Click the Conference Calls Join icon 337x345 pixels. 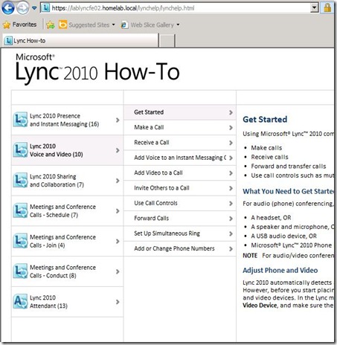pyautogui.click(x=20, y=241)
